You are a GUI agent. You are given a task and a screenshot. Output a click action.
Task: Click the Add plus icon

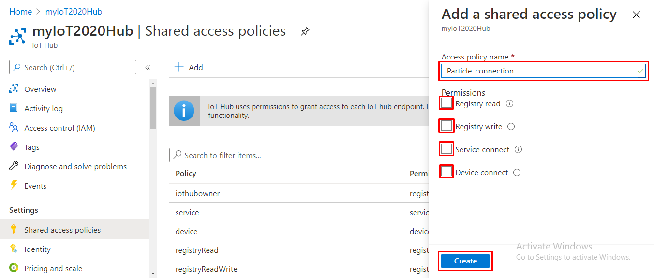point(179,67)
